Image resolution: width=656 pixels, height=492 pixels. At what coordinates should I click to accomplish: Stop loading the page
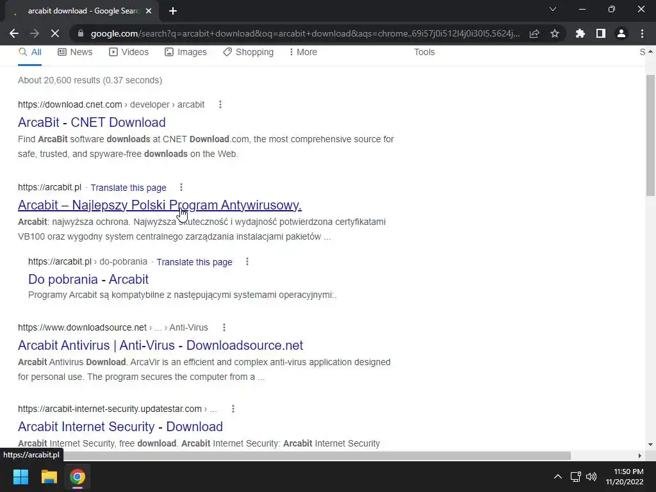[x=55, y=33]
